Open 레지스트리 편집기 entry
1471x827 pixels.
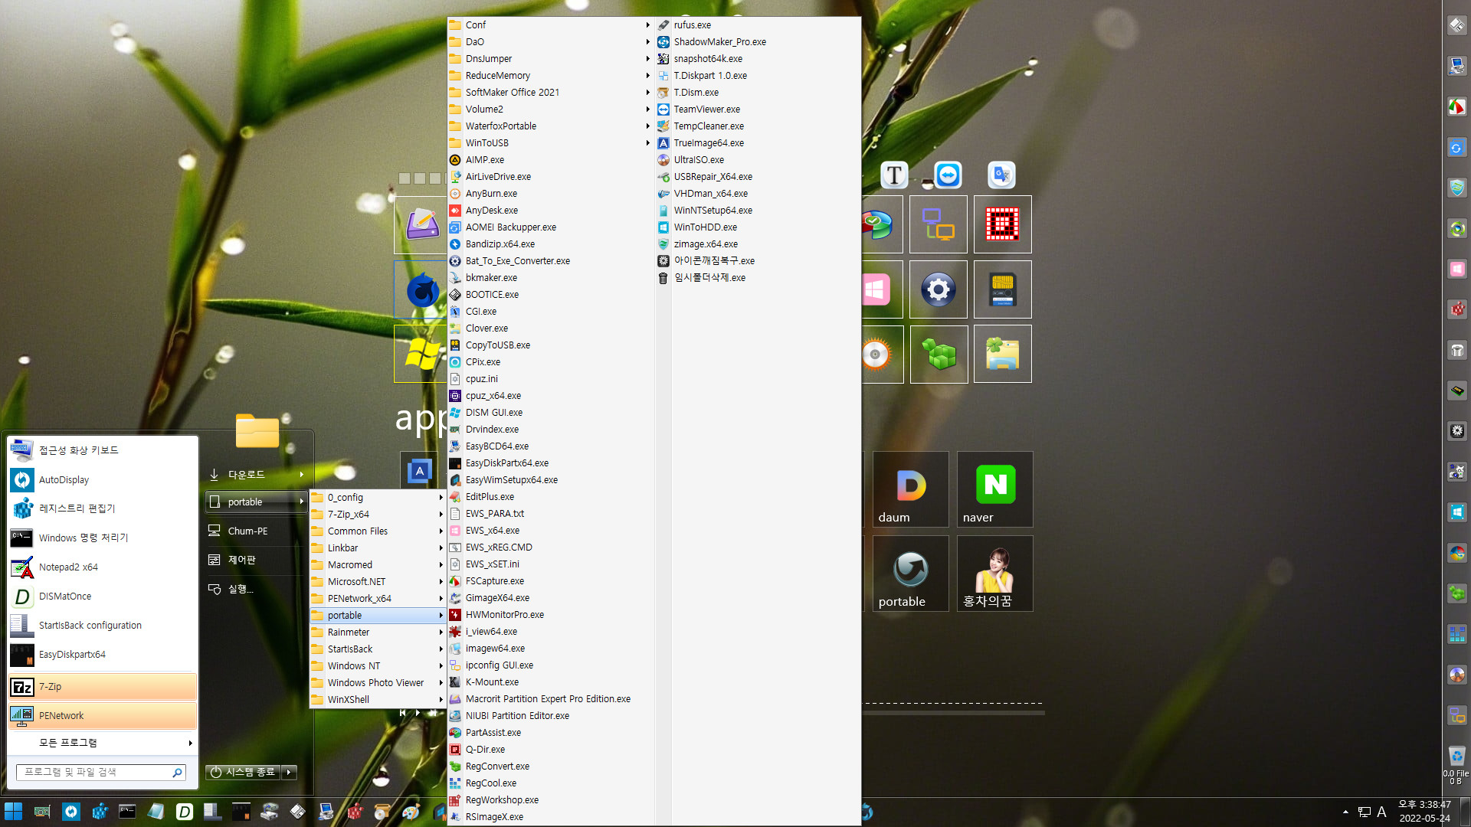click(x=103, y=508)
